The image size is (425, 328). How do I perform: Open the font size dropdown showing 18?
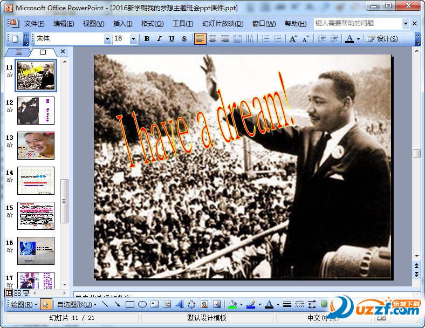pyautogui.click(x=133, y=39)
